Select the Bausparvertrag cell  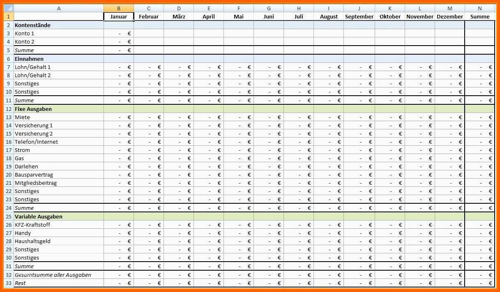pyautogui.click(x=59, y=175)
